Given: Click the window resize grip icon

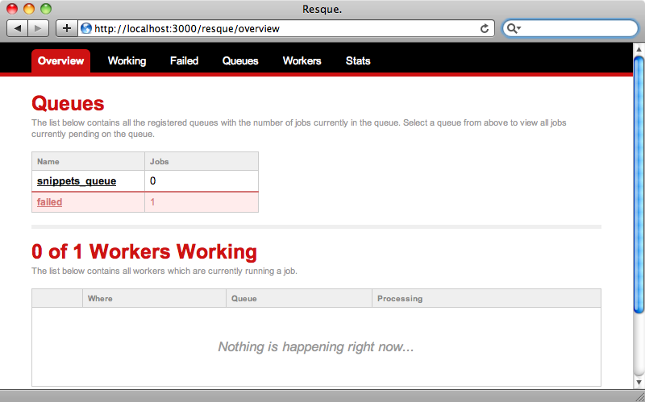Looking at the screenshot, I should tap(639, 396).
